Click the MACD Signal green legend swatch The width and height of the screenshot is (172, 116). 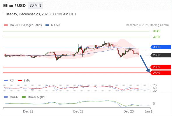(x=24, y=97)
